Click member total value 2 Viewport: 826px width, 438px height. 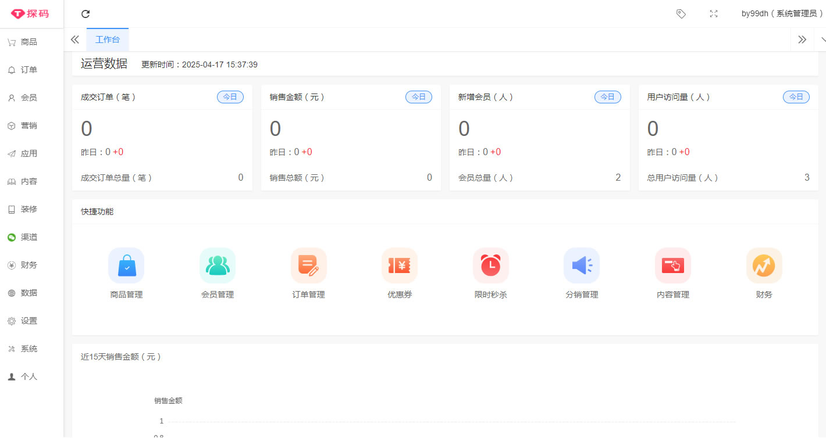click(618, 178)
